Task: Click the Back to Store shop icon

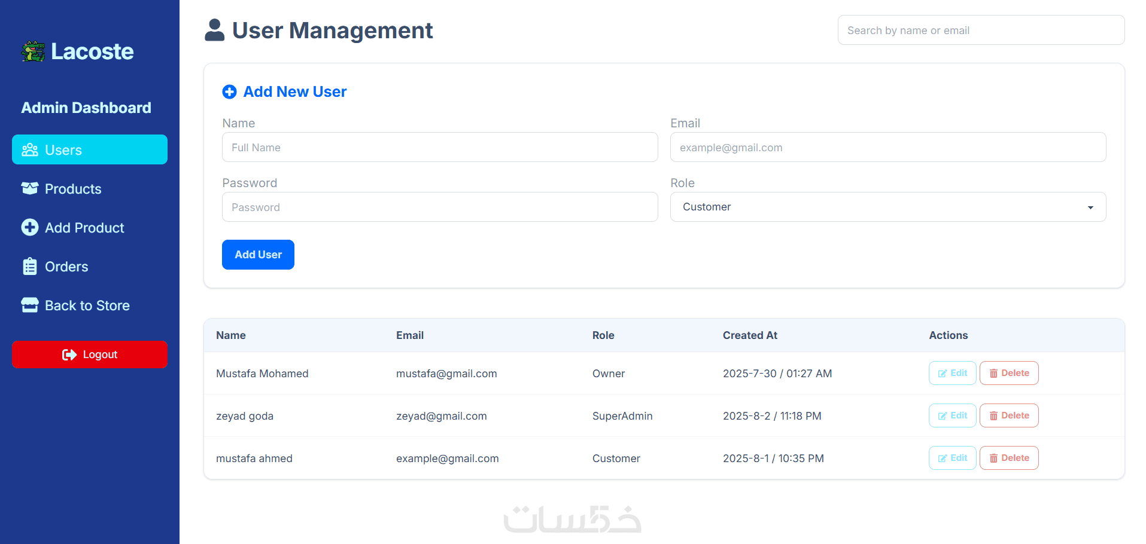Action: [x=30, y=305]
